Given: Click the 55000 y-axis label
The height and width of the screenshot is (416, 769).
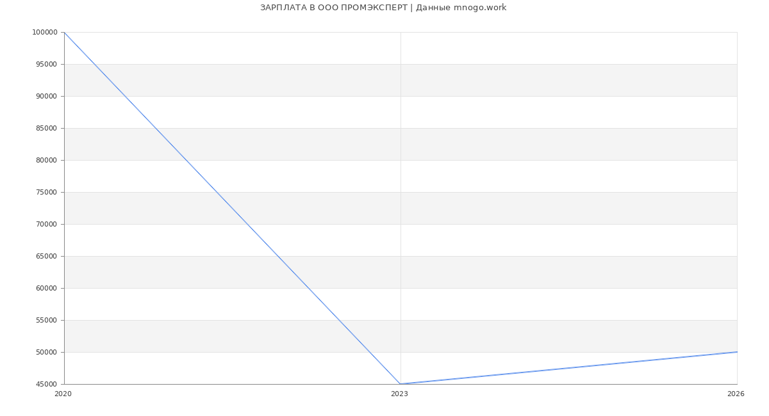Looking at the screenshot, I should click(x=45, y=320).
